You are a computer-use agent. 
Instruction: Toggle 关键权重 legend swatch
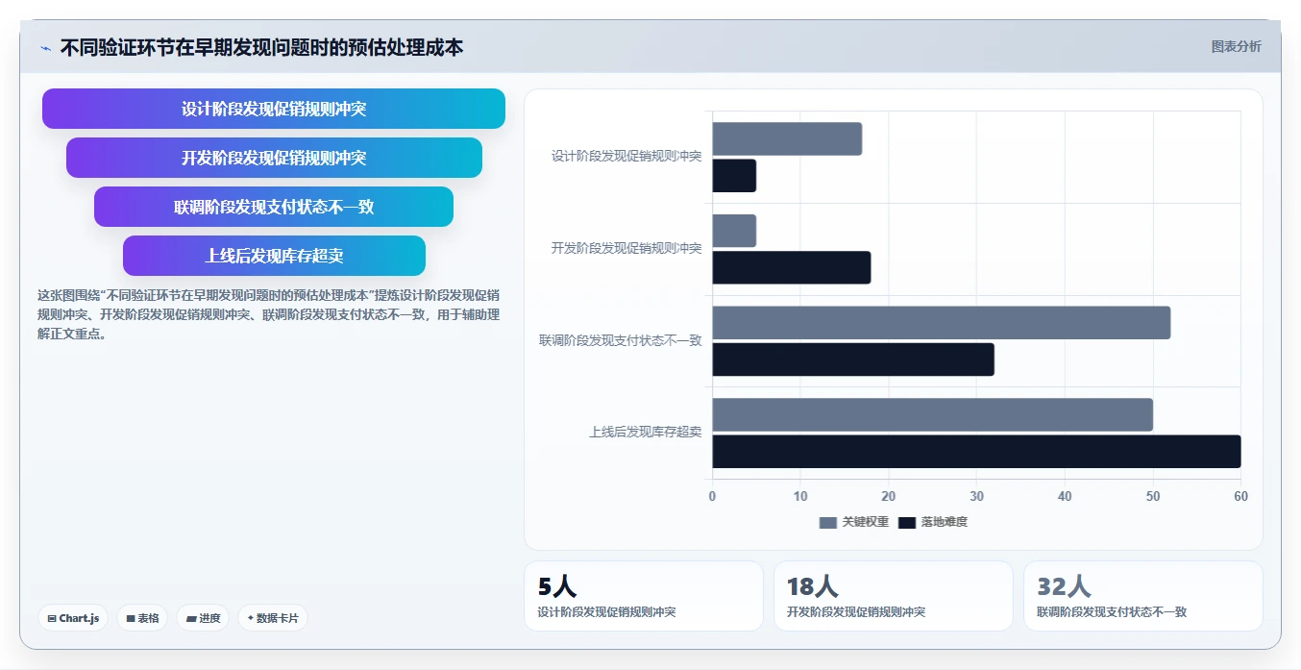click(828, 522)
